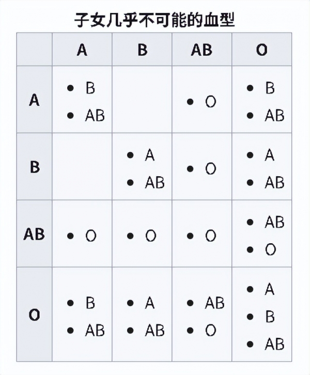The height and width of the screenshot is (375, 310).
Task: Click the table title 子女几乎不可能的血型
Action: click(154, 20)
